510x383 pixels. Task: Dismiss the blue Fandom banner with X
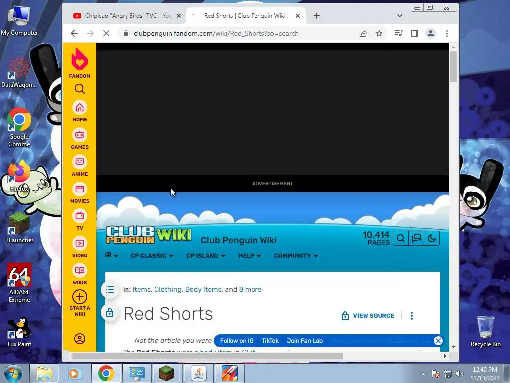[438, 341]
